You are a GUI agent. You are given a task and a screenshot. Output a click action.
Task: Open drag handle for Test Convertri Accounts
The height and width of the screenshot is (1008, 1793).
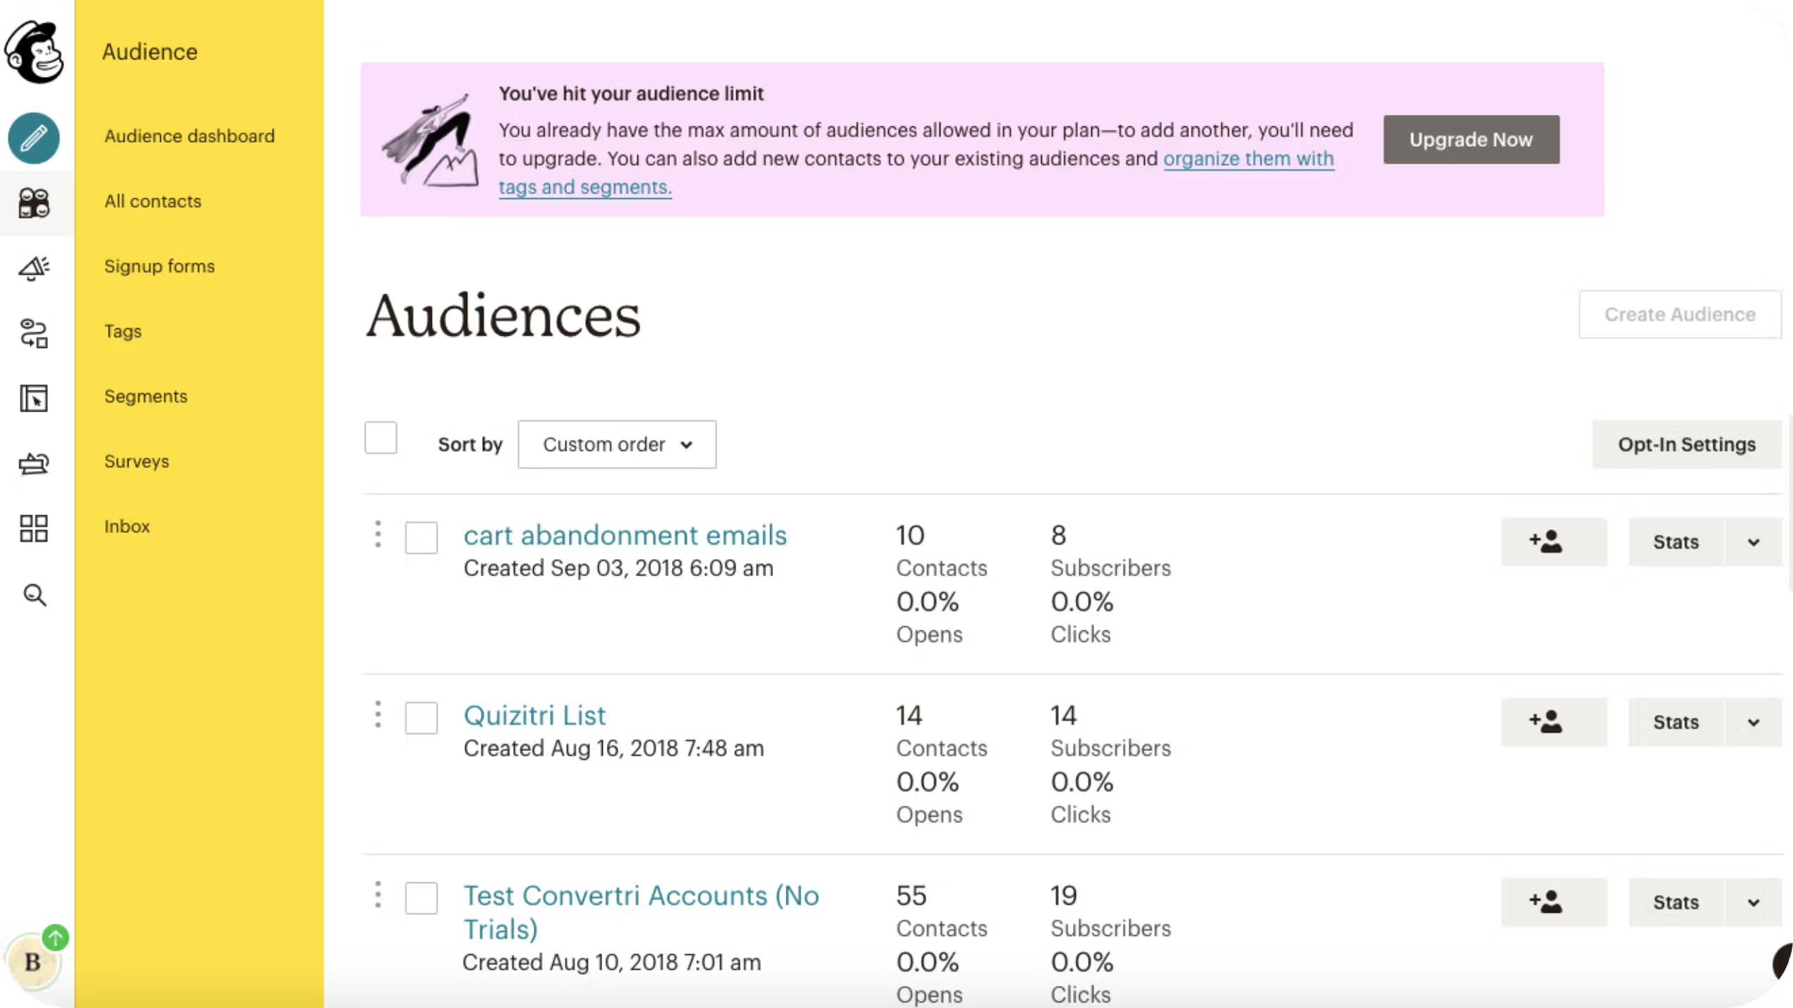click(378, 894)
